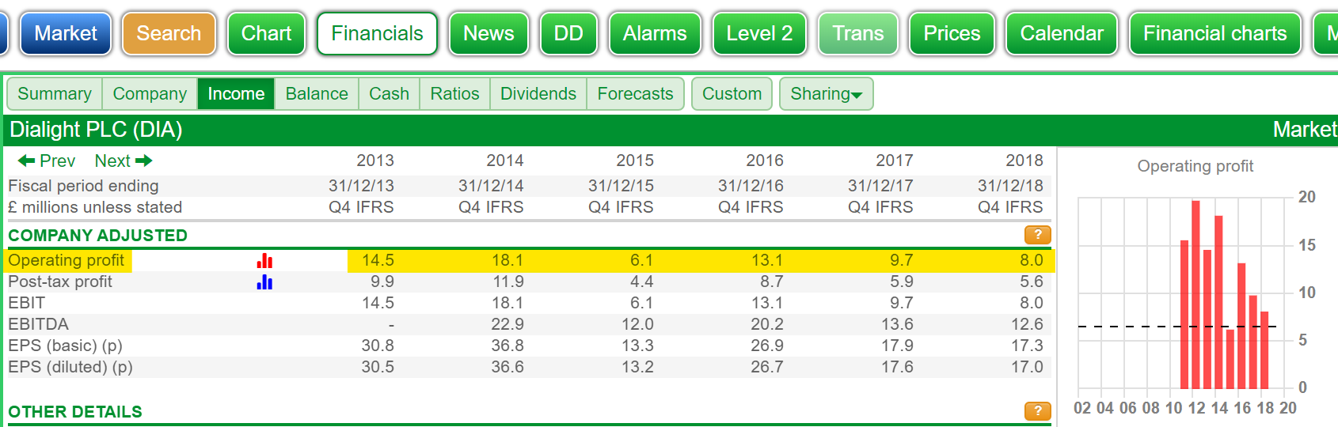1338x427 pixels.
Task: Click the 2013 column header
Action: (x=375, y=161)
